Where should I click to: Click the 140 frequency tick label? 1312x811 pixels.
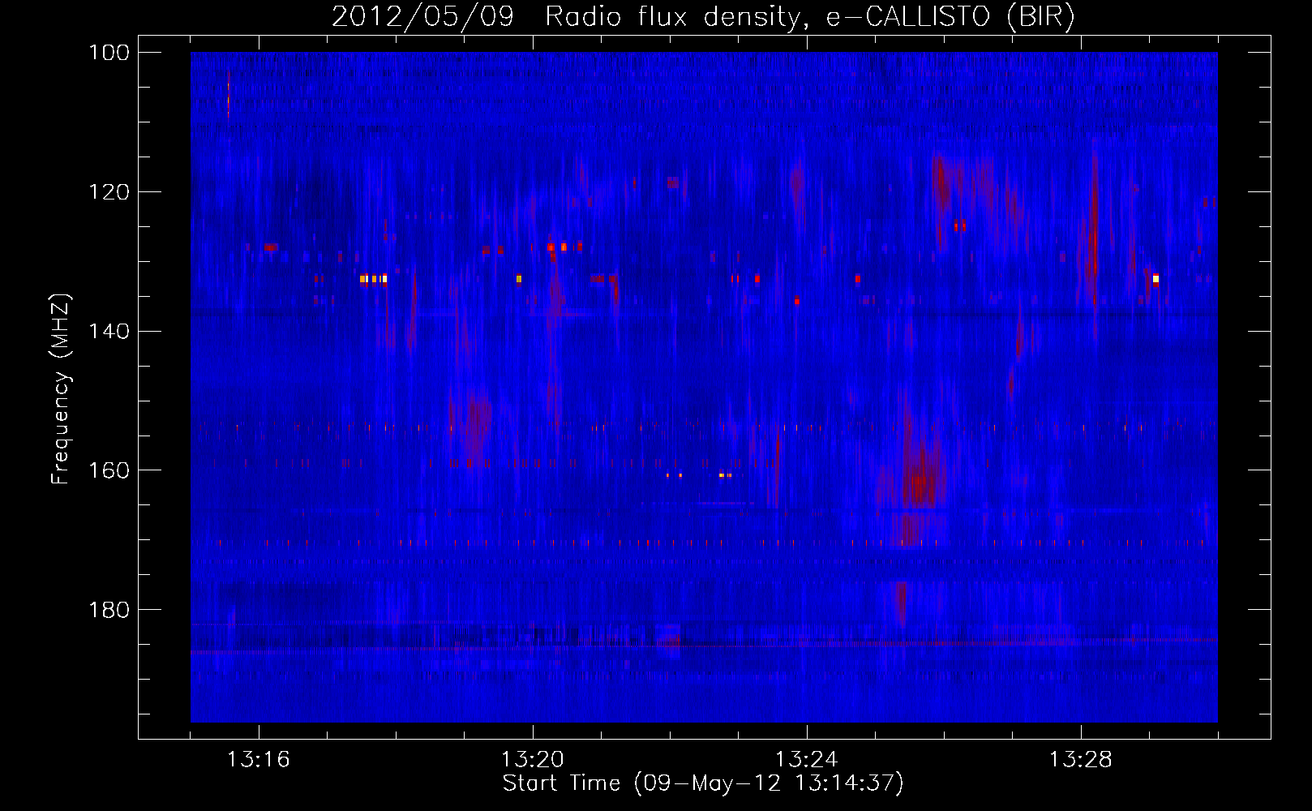[109, 332]
